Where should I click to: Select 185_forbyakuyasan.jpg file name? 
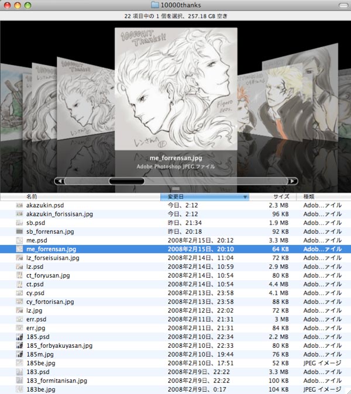pos(59,345)
